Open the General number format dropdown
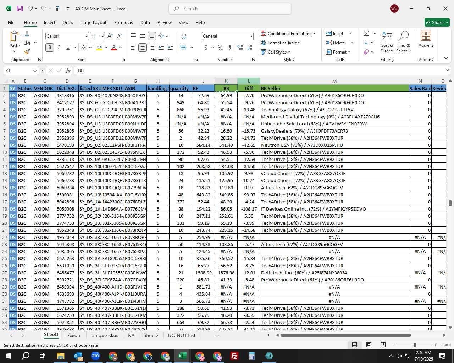The height and width of the screenshot is (363, 454). (251, 36)
